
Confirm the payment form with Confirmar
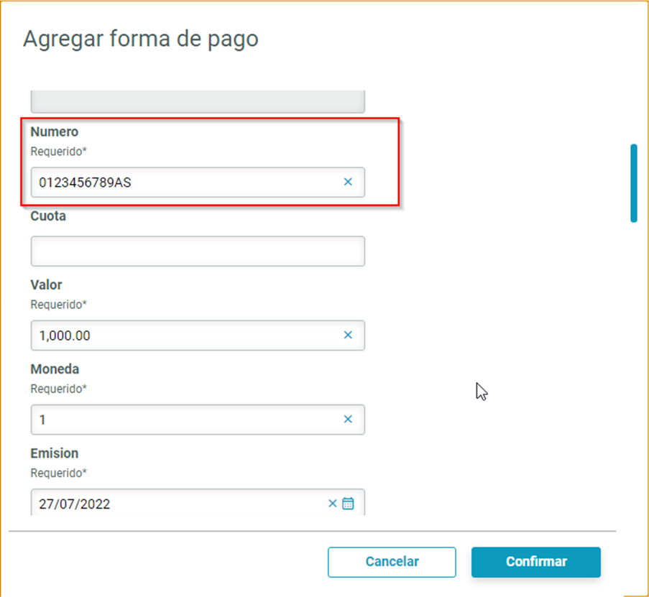(536, 562)
